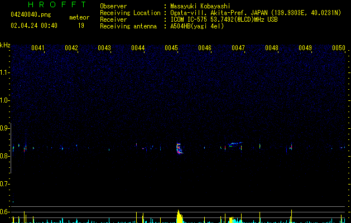Click the 0048 time marker

272,48
